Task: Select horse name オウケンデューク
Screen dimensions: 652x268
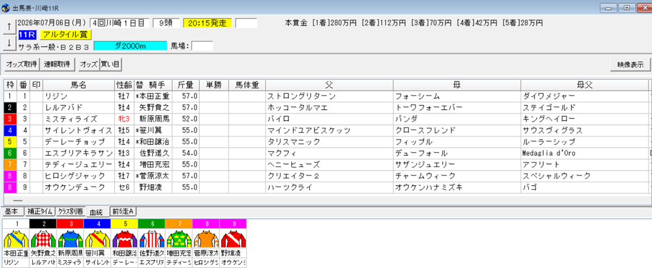Action: click(75, 188)
